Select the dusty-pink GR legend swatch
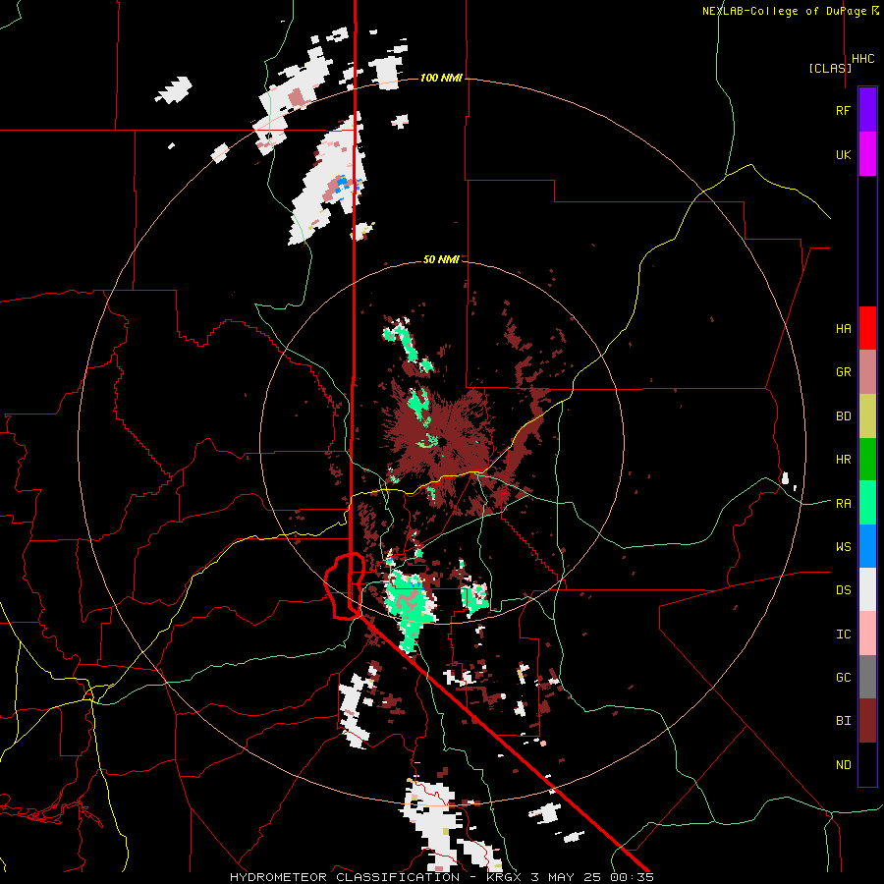884x884 pixels. 867,372
